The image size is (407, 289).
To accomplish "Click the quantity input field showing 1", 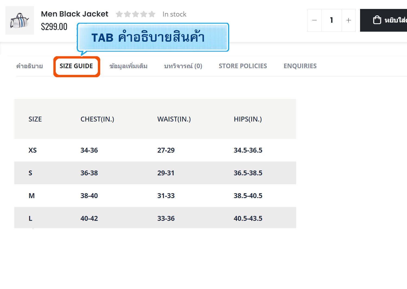I will (x=332, y=20).
